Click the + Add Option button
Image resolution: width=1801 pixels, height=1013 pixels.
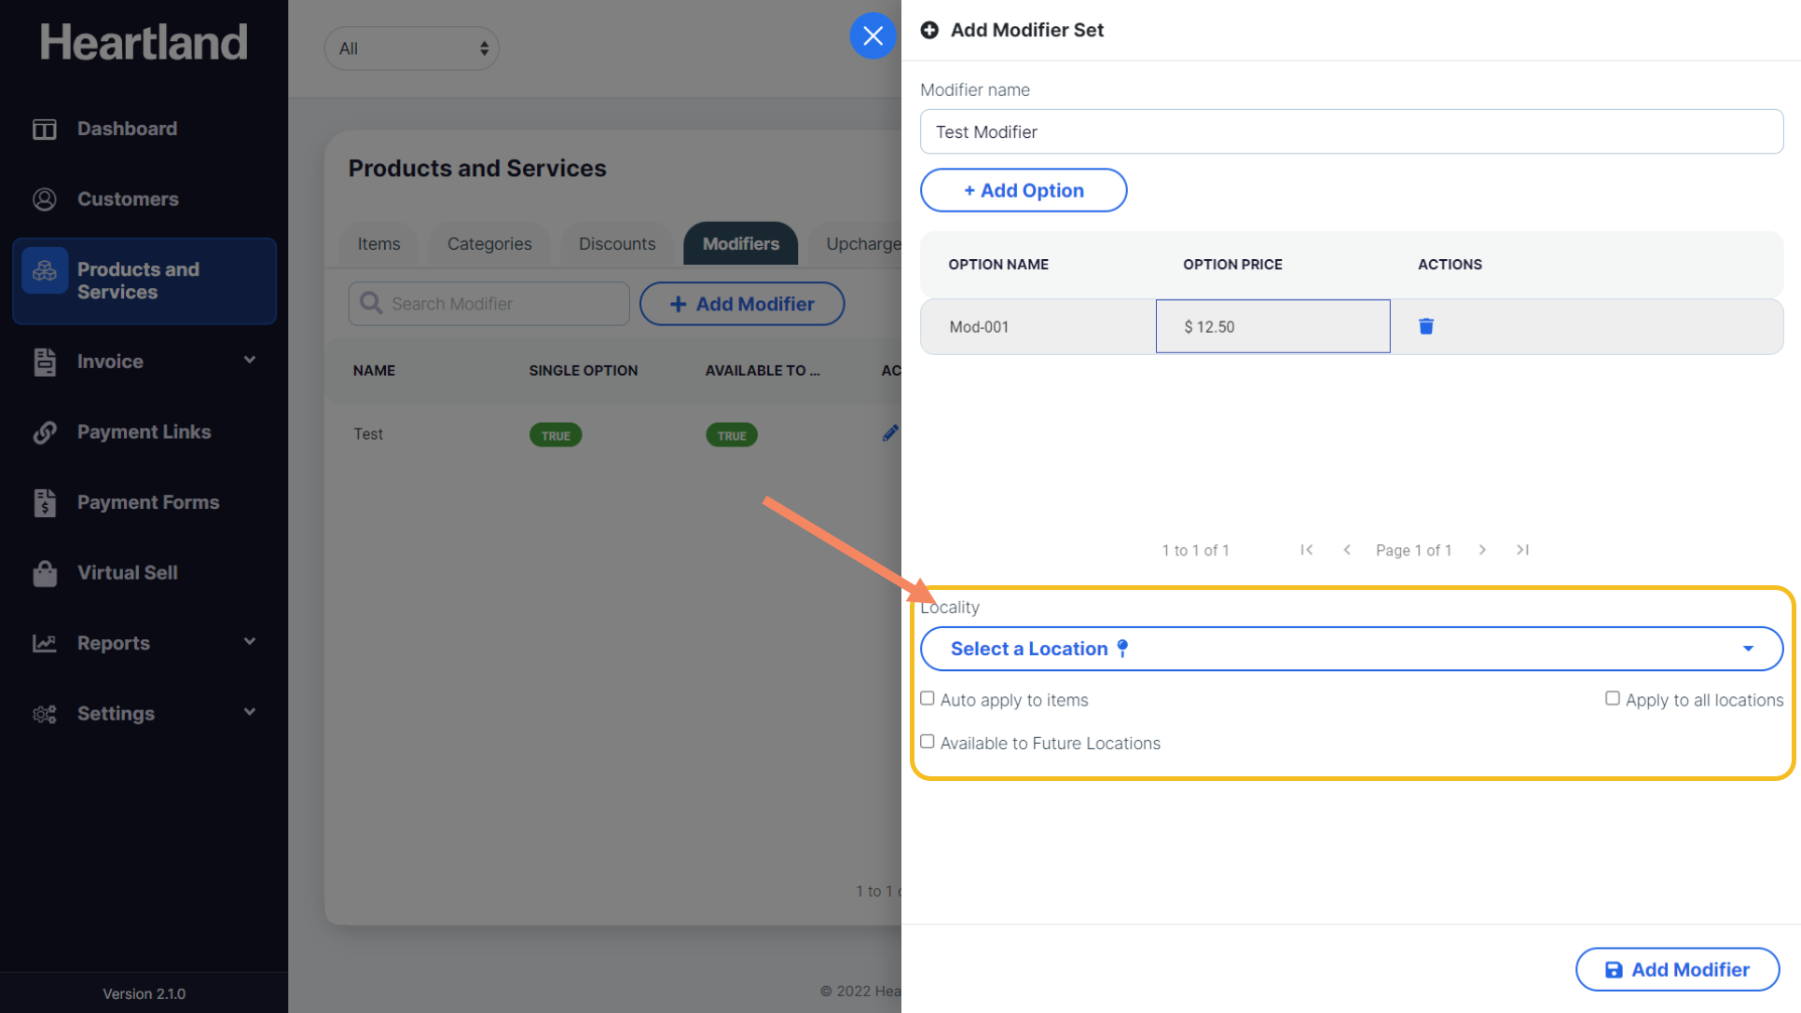pos(1023,190)
